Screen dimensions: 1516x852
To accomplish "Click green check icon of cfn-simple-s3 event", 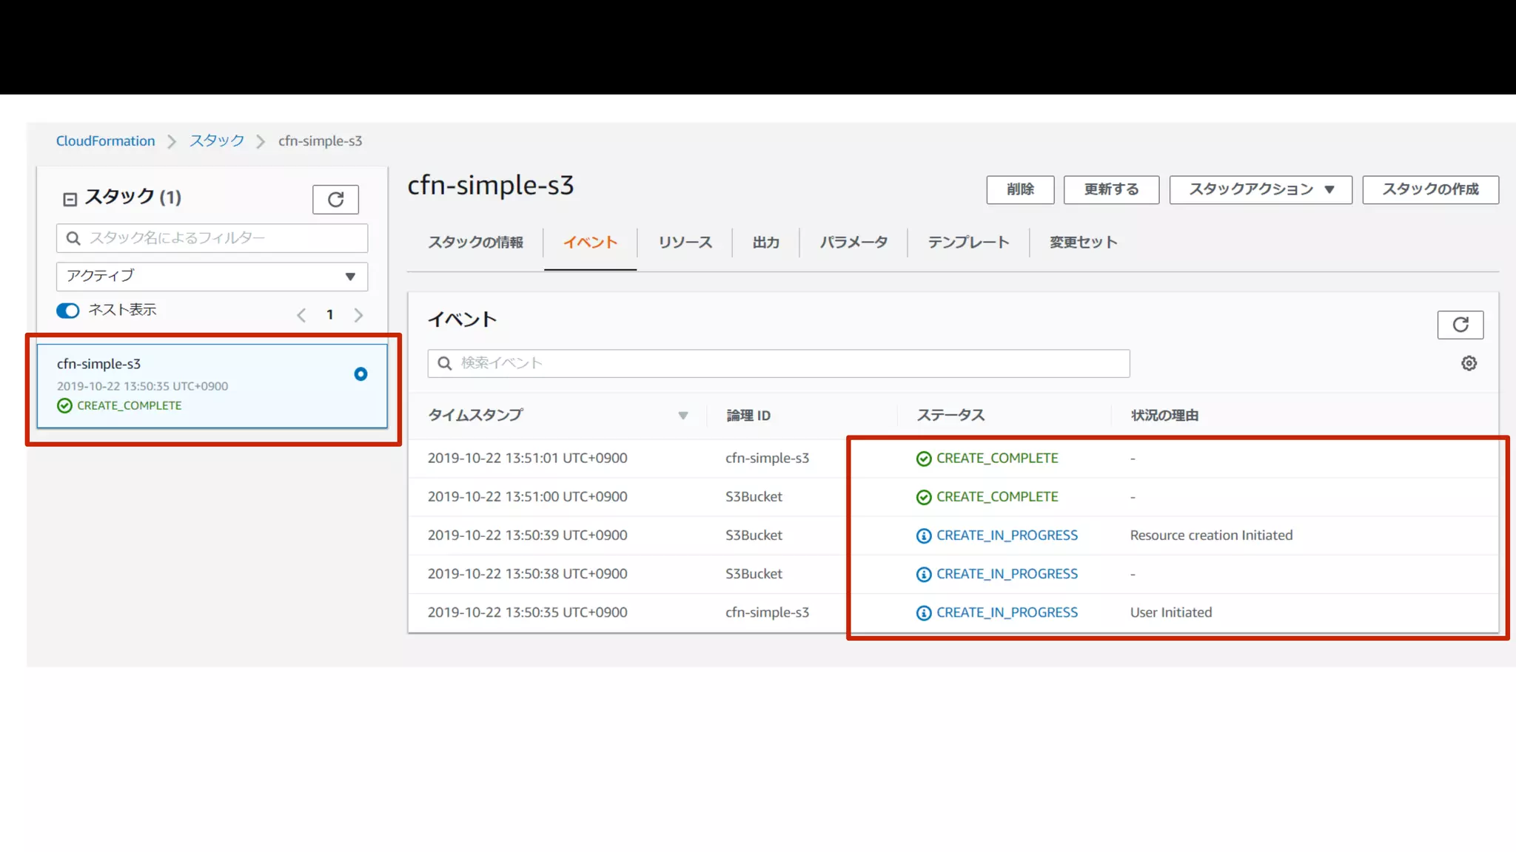I will coord(923,459).
